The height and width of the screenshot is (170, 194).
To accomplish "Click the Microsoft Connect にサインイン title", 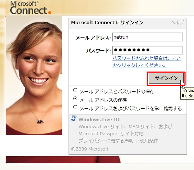I will tap(107, 23).
